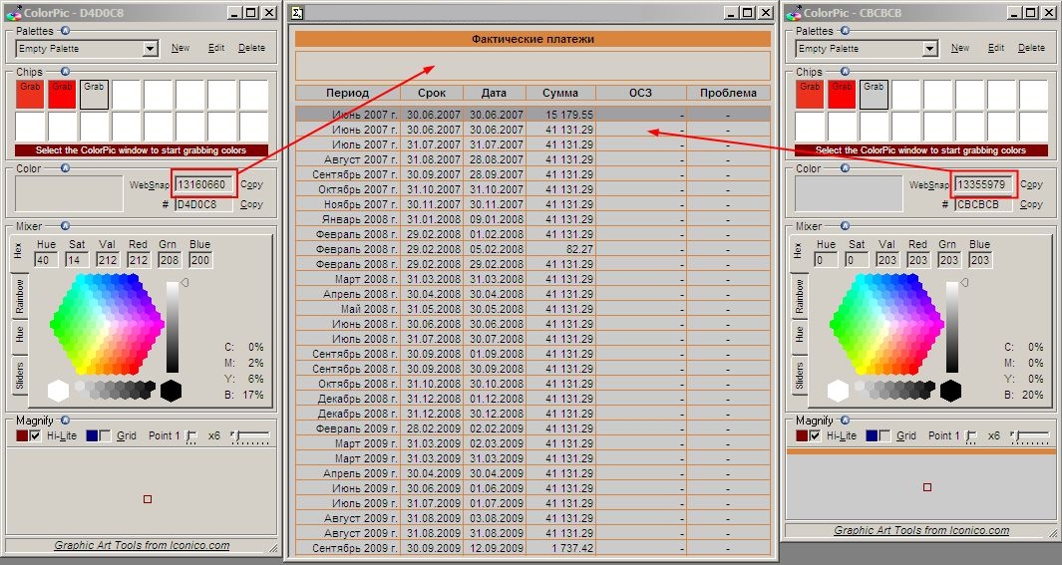Image resolution: width=1062 pixels, height=565 pixels.
Task: Click Copy next to WebSnap in left window
Action: pos(251,184)
